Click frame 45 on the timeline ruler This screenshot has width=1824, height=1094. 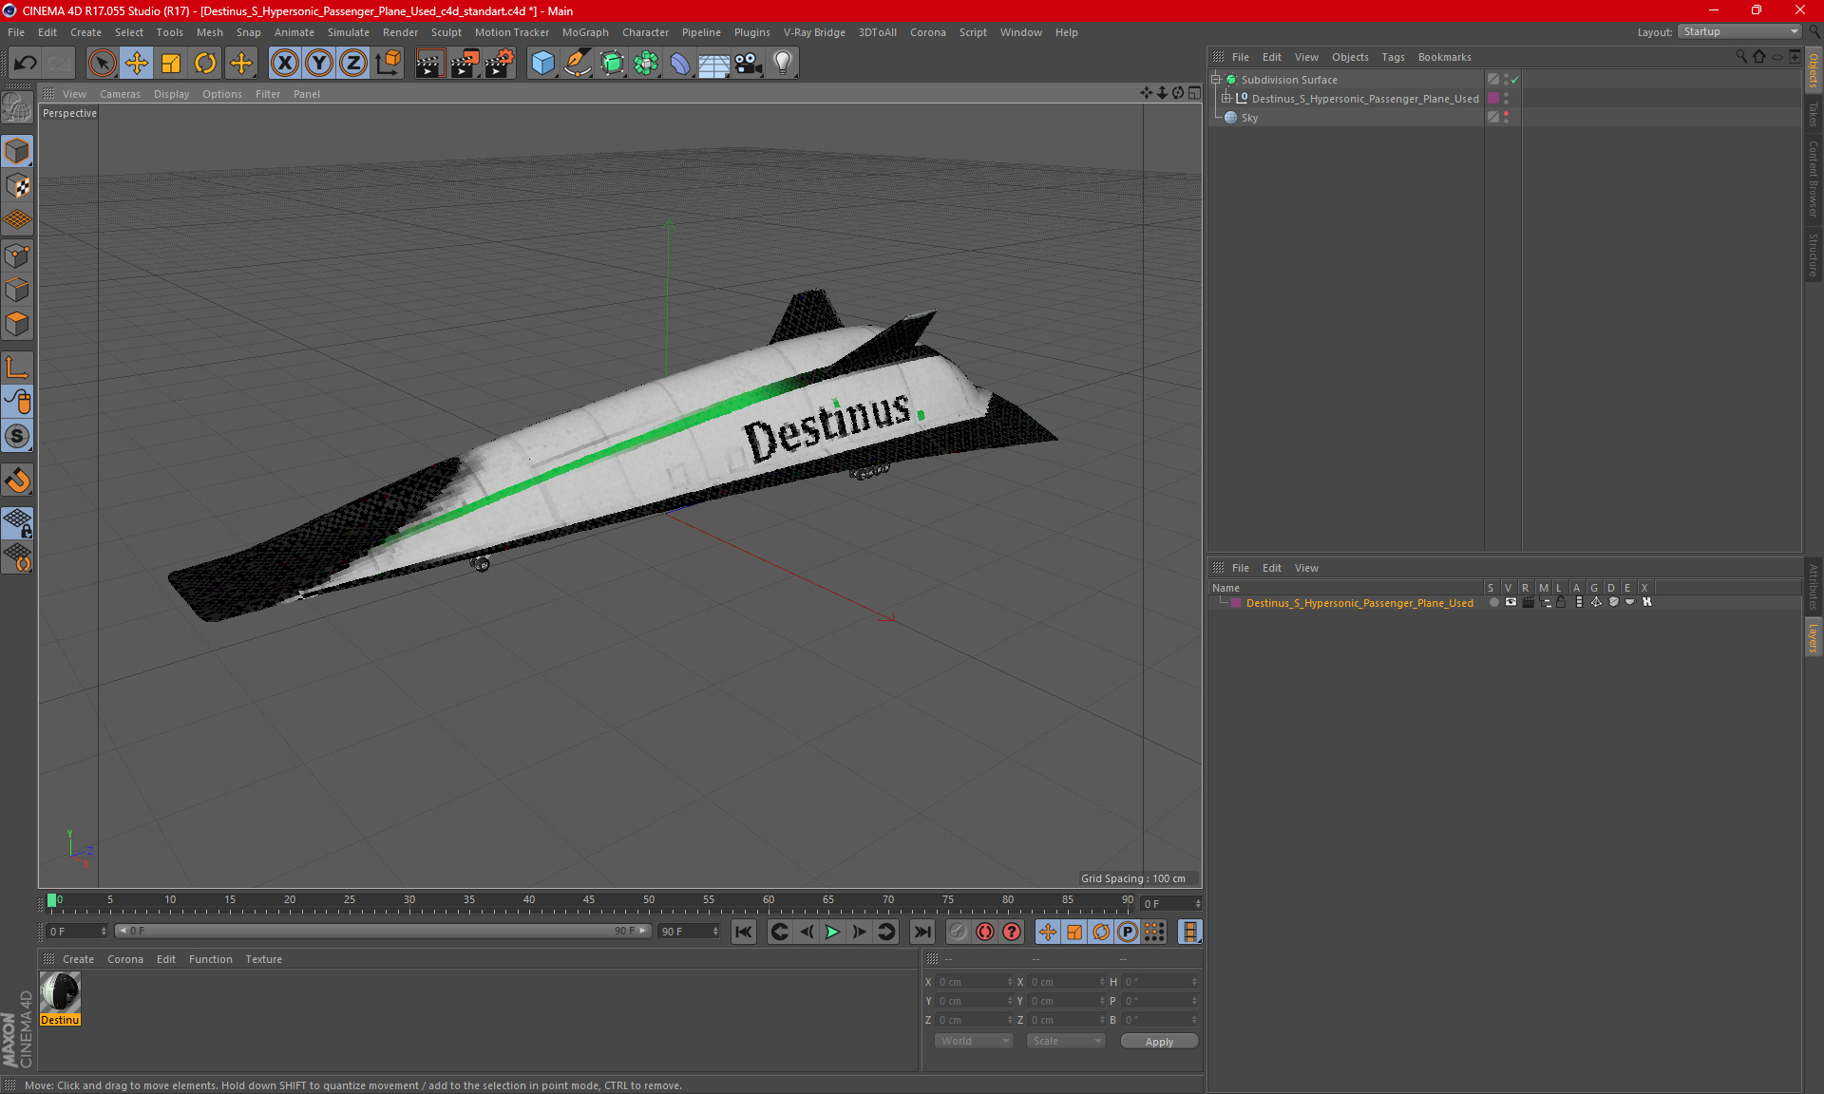click(589, 901)
